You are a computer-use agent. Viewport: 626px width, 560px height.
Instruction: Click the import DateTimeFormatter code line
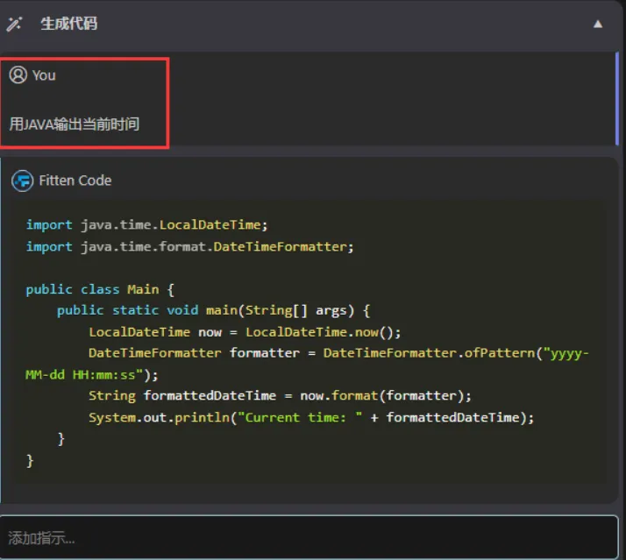tap(189, 246)
